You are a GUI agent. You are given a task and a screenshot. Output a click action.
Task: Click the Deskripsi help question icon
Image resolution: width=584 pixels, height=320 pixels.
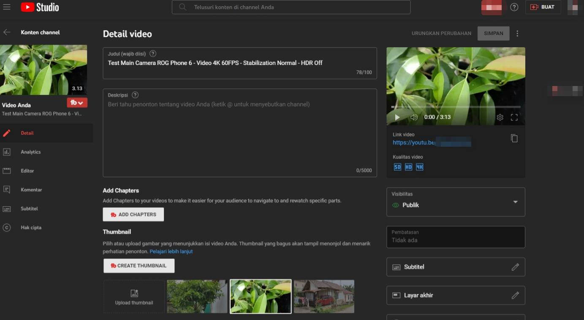(135, 95)
